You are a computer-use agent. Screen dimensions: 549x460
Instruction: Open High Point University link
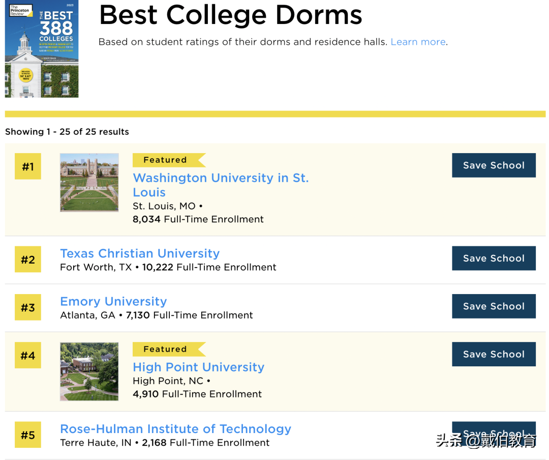(198, 367)
